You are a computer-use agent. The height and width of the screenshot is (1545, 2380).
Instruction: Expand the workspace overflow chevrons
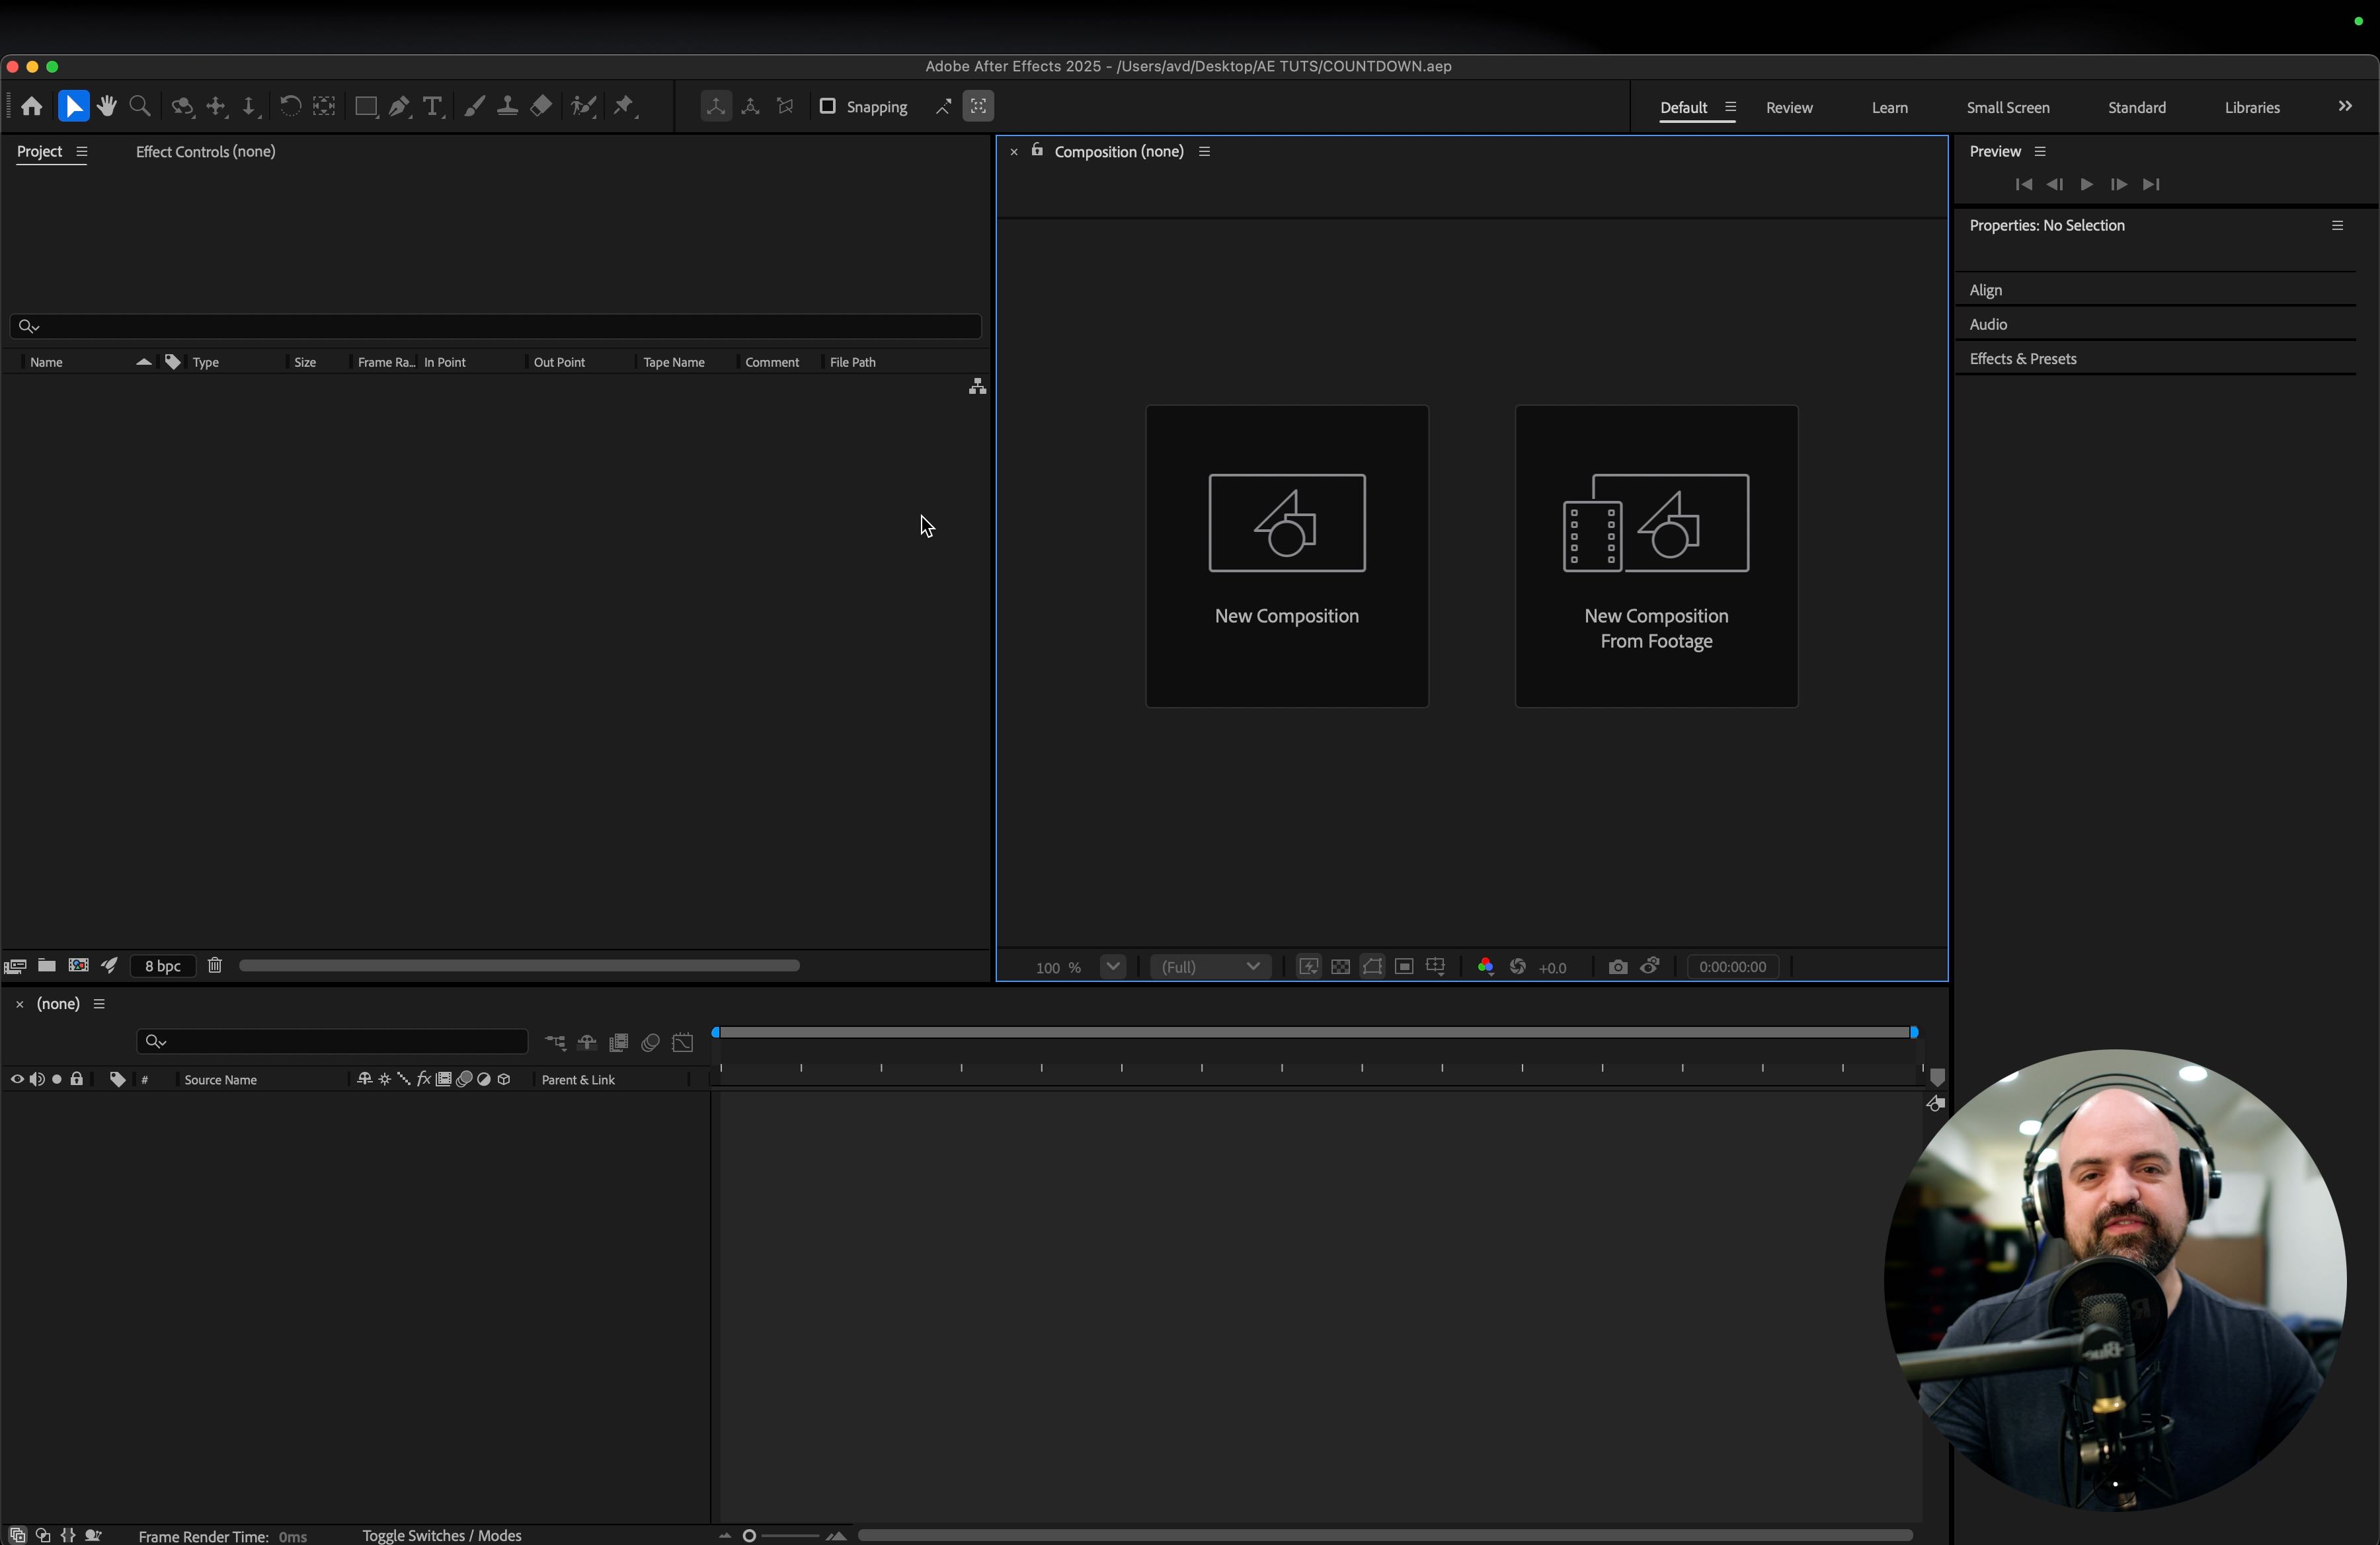(x=2345, y=107)
